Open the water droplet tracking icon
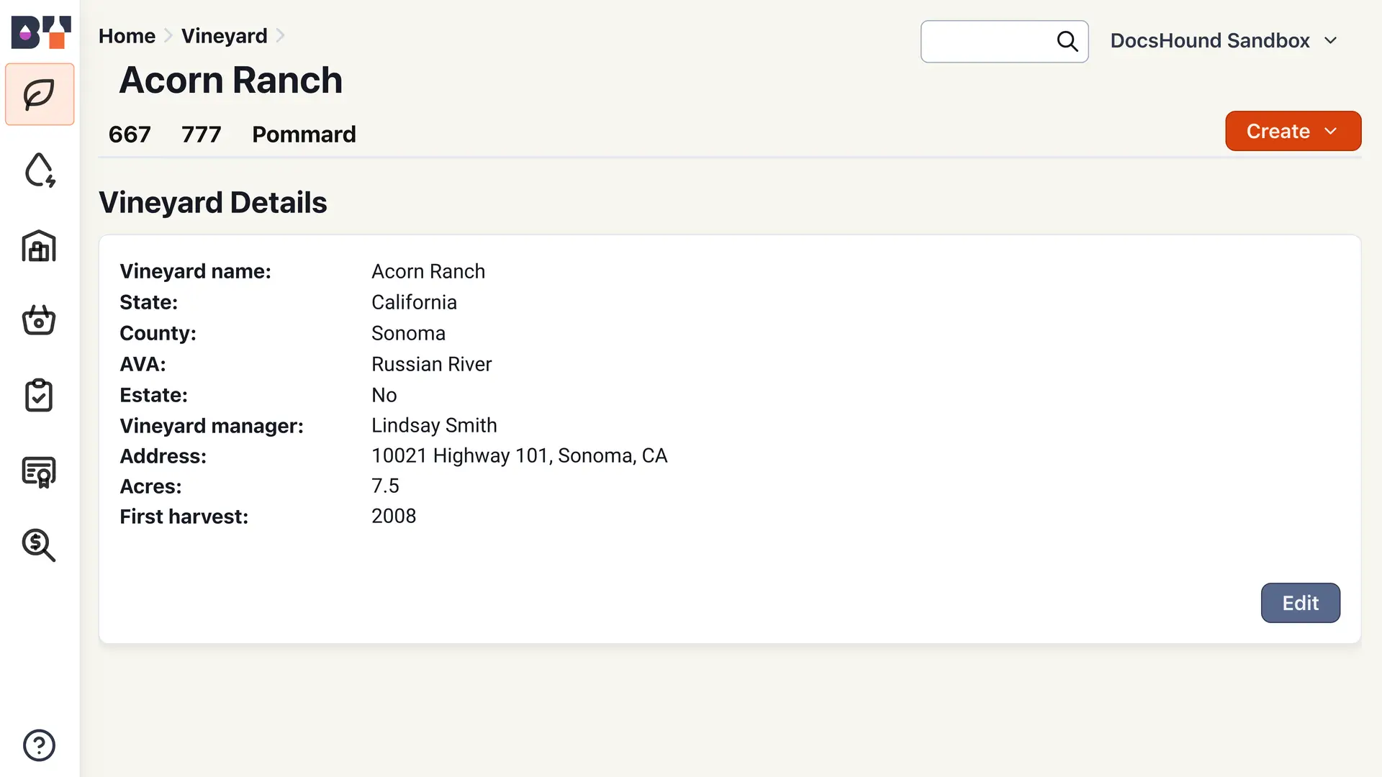Image resolution: width=1382 pixels, height=777 pixels. point(39,171)
